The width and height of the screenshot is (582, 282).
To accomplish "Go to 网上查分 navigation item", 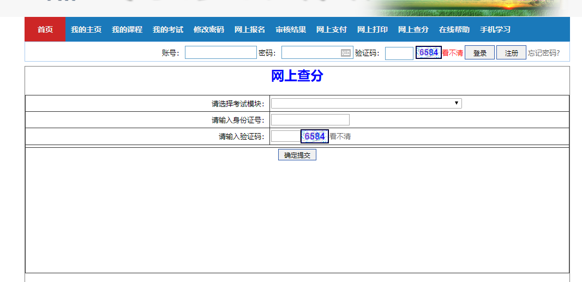I will [x=413, y=29].
